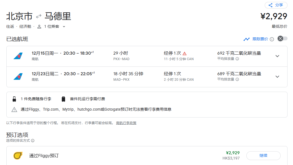Click the carry-on bag icon
Image resolution: width=293 pixels, height=165 pixels.
(14, 99)
